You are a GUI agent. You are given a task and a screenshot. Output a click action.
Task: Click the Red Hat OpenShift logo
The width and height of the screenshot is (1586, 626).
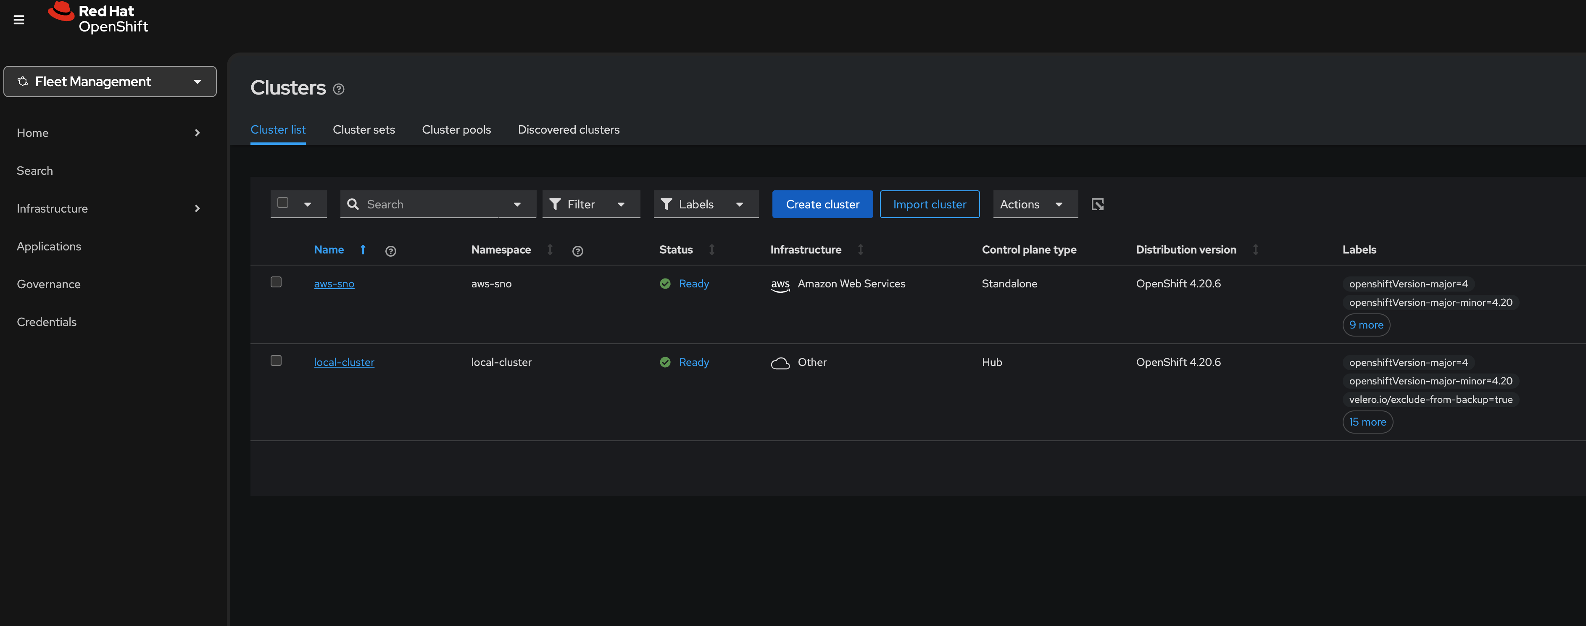point(98,18)
